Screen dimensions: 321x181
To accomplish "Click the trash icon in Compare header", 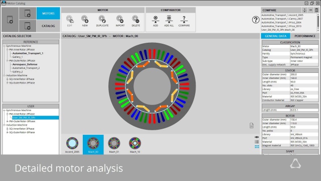I will (316, 10).
